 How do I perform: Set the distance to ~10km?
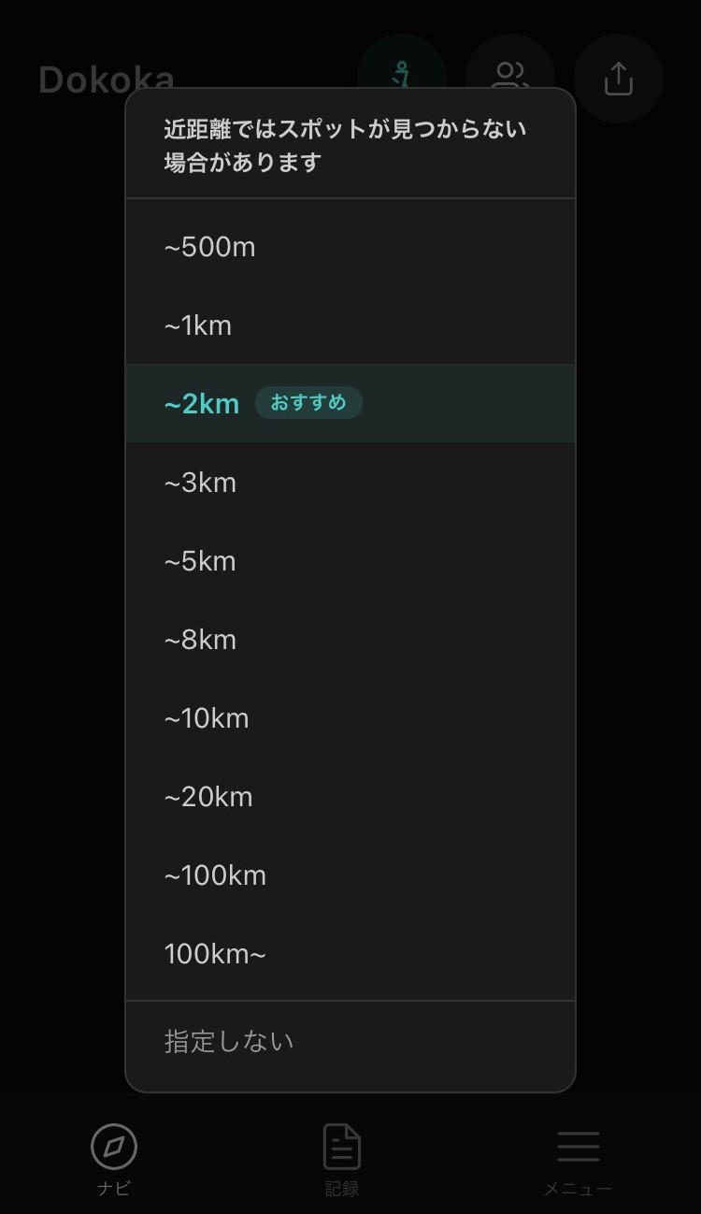(x=350, y=718)
